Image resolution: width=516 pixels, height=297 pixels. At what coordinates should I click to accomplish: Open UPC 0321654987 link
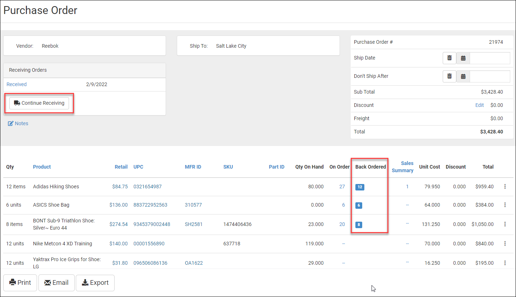(148, 187)
